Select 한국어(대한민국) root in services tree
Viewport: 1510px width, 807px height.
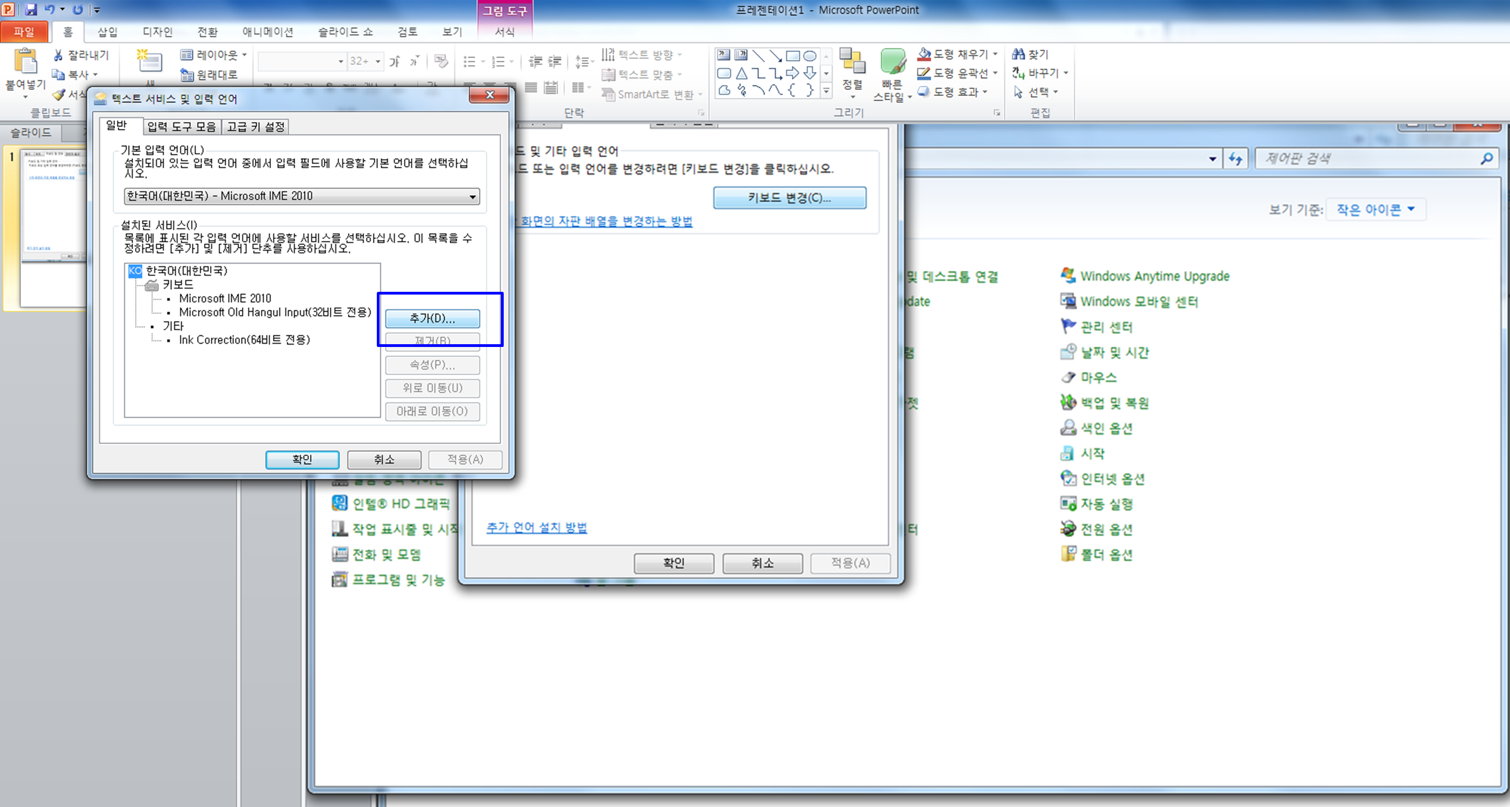coord(186,271)
